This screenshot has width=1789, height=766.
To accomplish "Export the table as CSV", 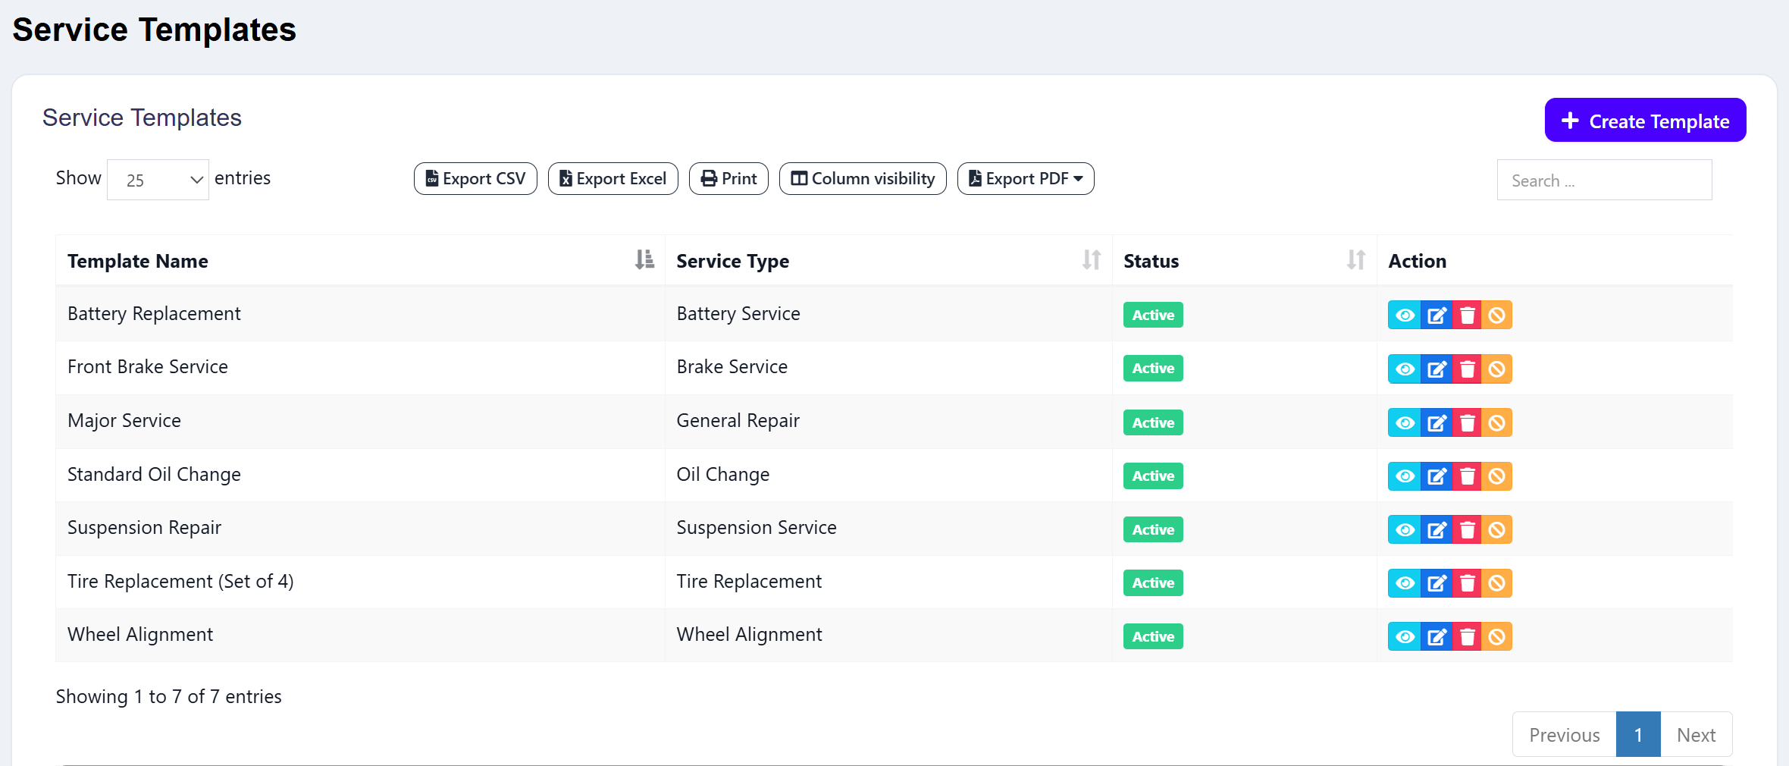I will click(475, 179).
